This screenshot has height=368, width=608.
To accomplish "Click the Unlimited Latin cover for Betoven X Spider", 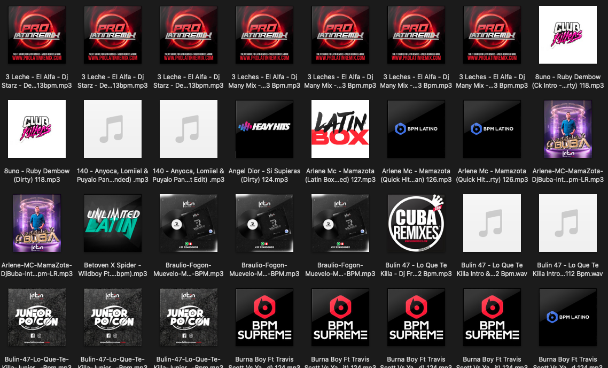I will coord(113,223).
